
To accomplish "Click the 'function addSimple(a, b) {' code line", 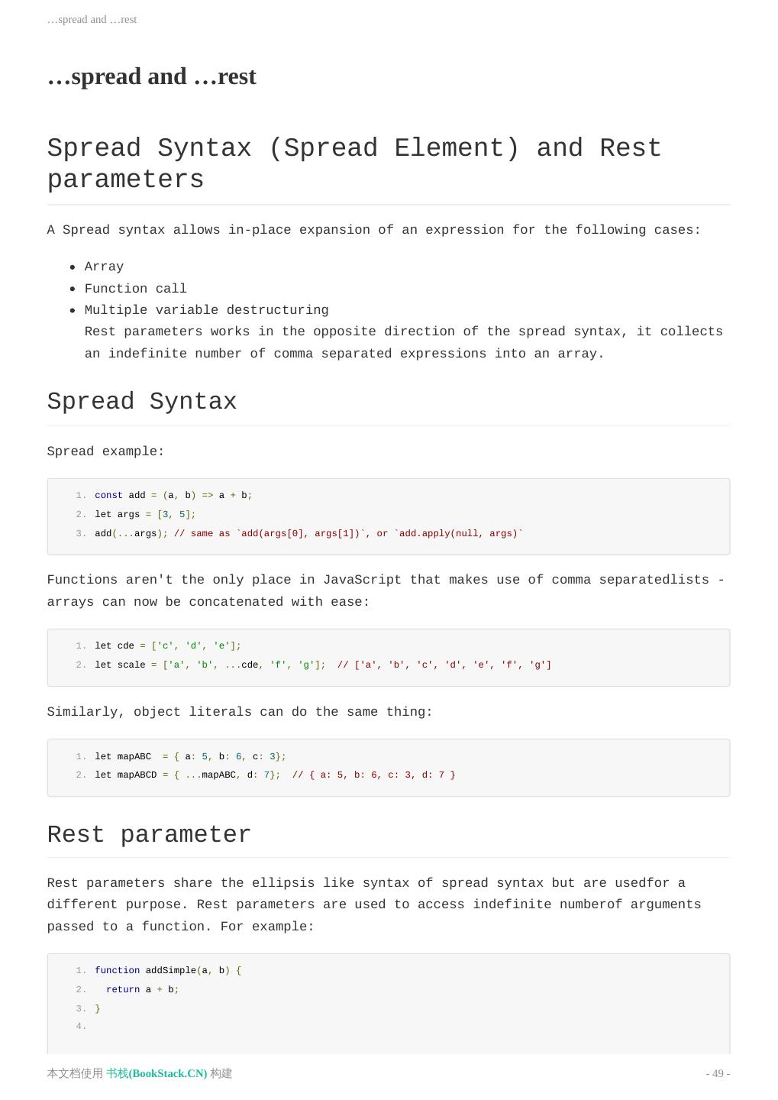I will [x=168, y=970].
